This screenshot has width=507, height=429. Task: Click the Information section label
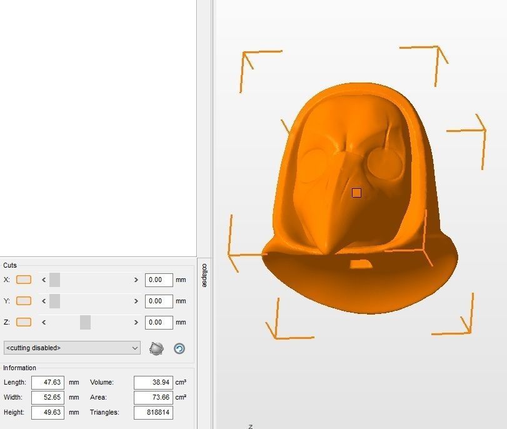pos(19,368)
